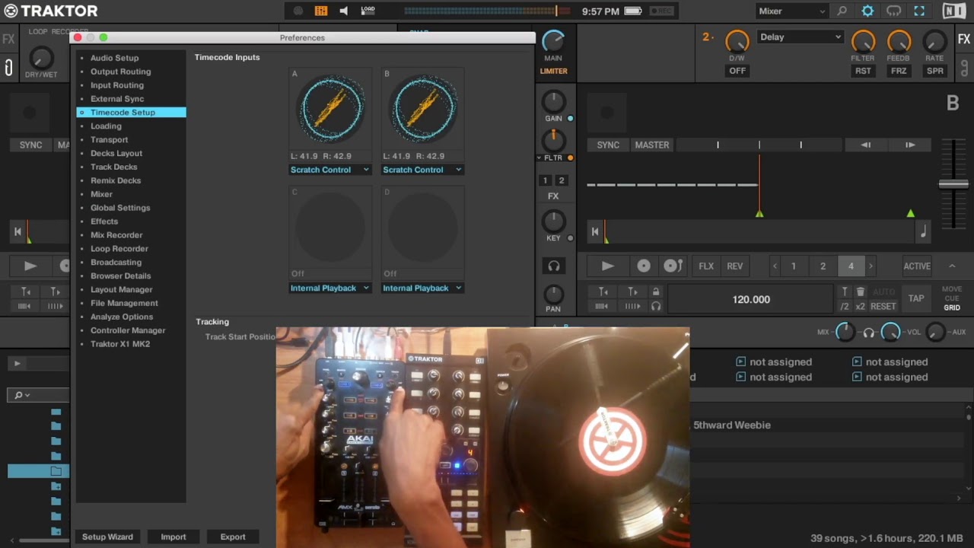Viewport: 974px width, 548px height.
Task: Click the Setup Wizard button
Action: pyautogui.click(x=107, y=537)
